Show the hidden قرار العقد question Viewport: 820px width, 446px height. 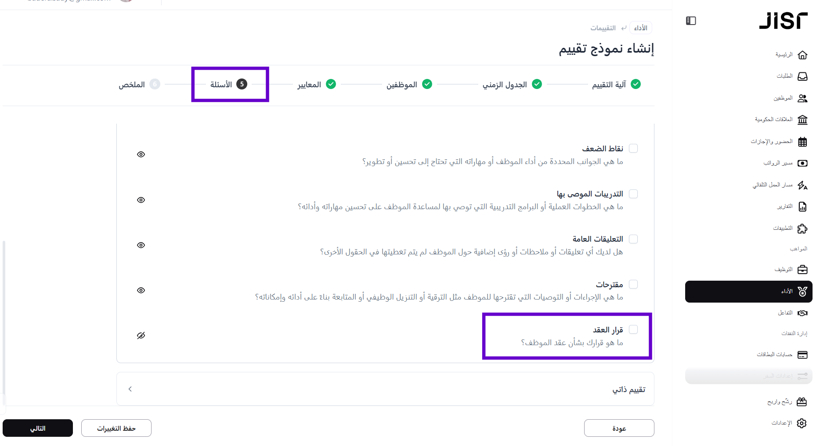(x=141, y=335)
